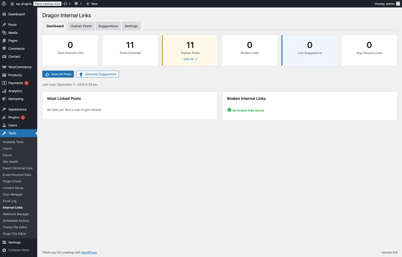402x257 pixels.
Task: Switch to the Dashboard tab
Action: coord(55,26)
